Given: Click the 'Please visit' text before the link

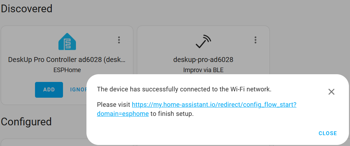Looking at the screenshot, I should pos(114,104).
